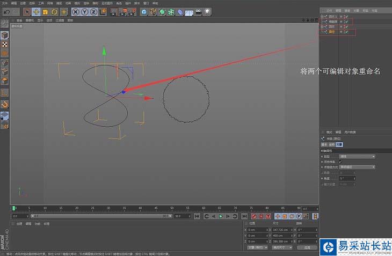Render the active view clapperboard icon
Screen dimensions: 392x256
point(113,12)
